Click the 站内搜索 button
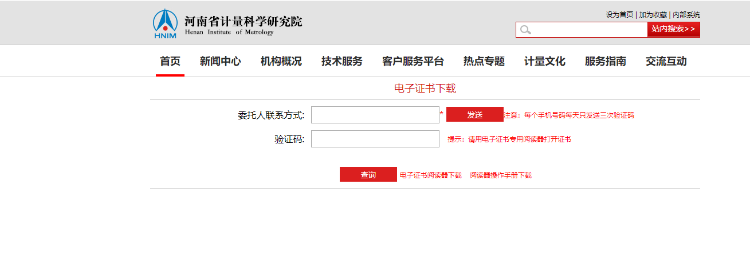Image resolution: width=750 pixels, height=256 pixels. (x=674, y=29)
